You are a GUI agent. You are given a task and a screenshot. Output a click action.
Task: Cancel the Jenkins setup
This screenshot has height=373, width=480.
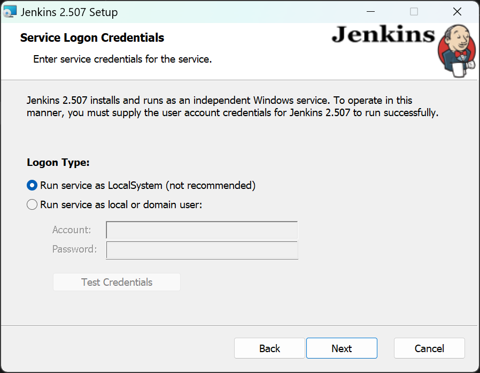[x=429, y=348]
